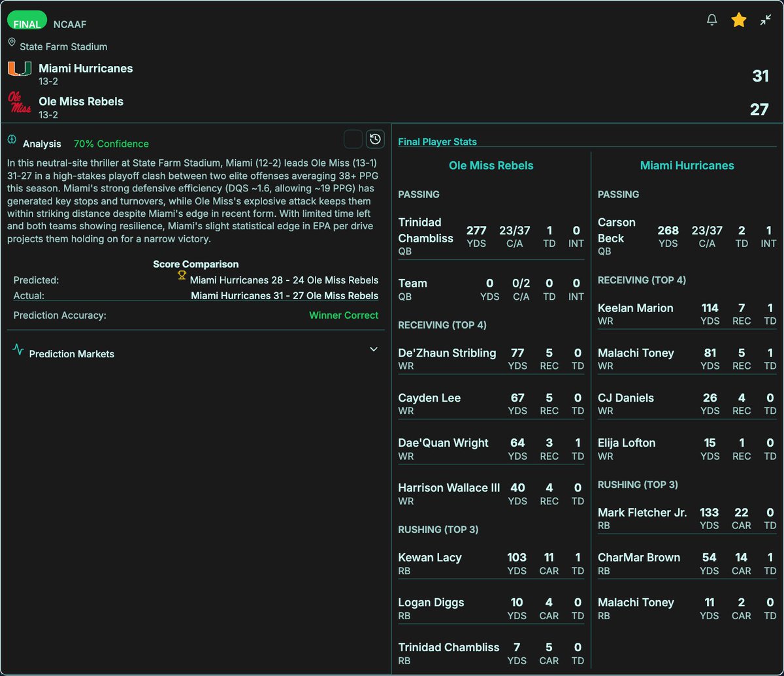The height and width of the screenshot is (676, 784).
Task: Click the green FINAL badge
Action: [x=27, y=20]
